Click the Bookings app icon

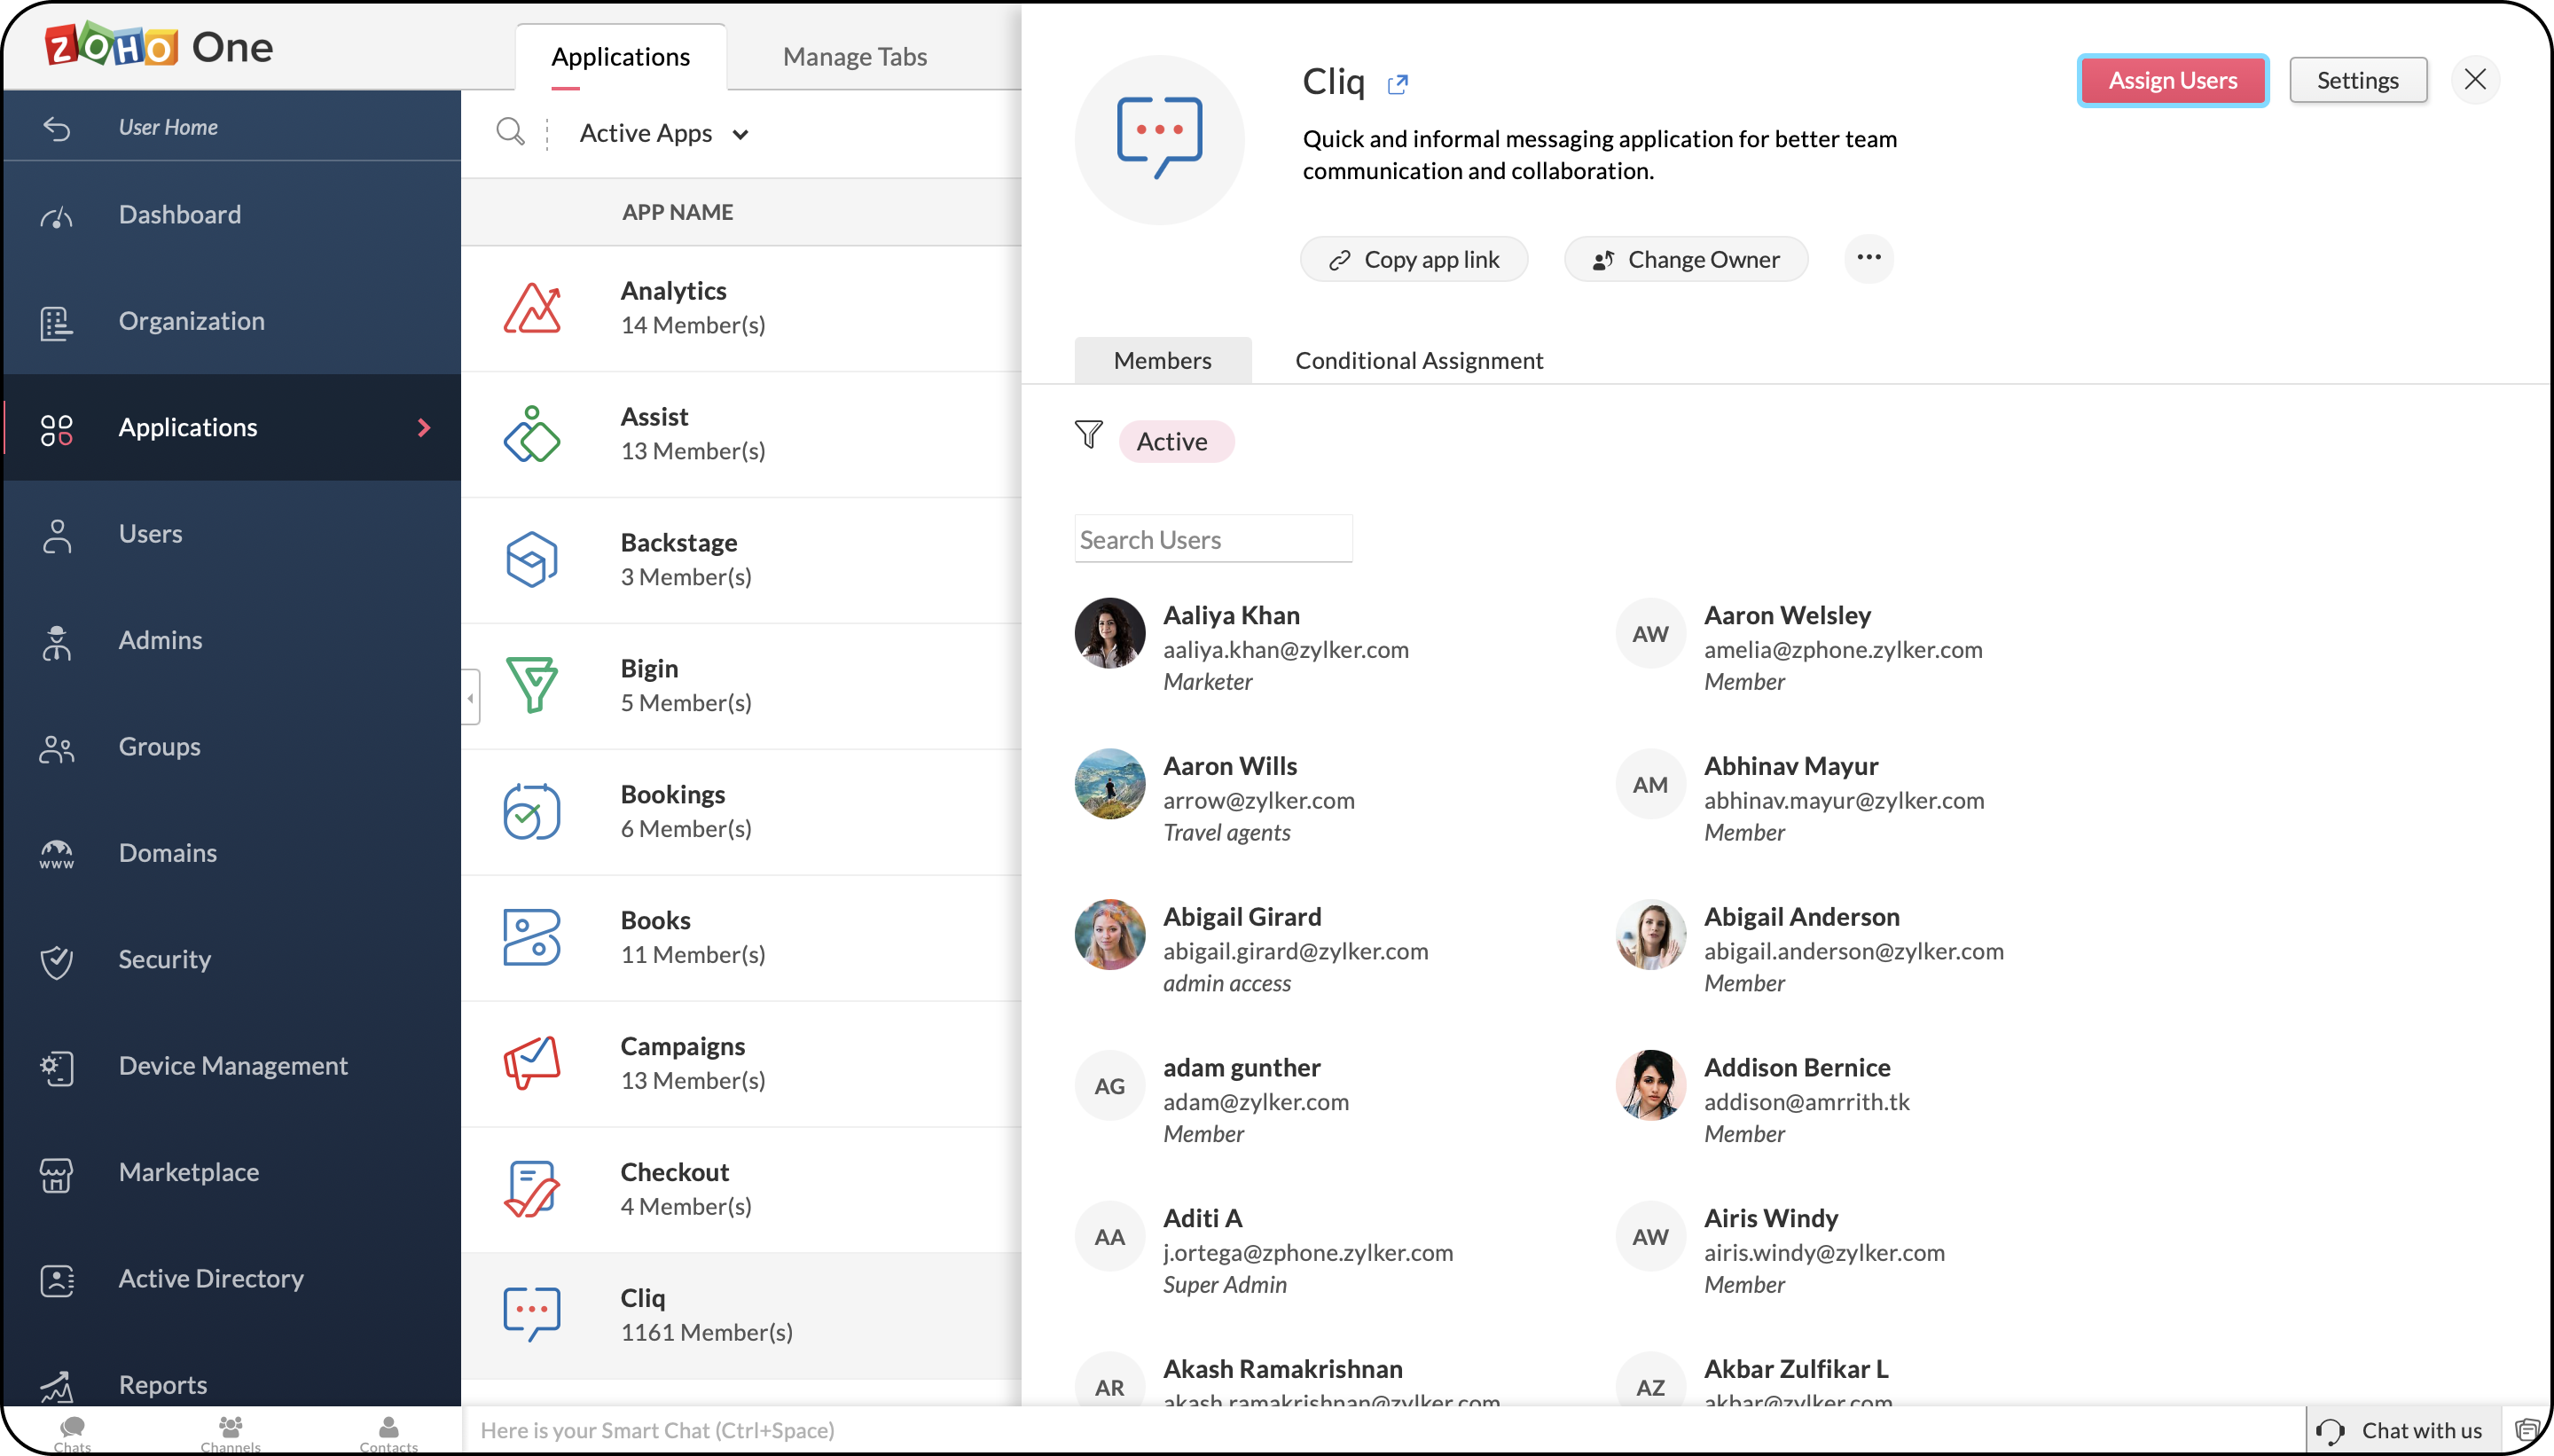[x=531, y=811]
